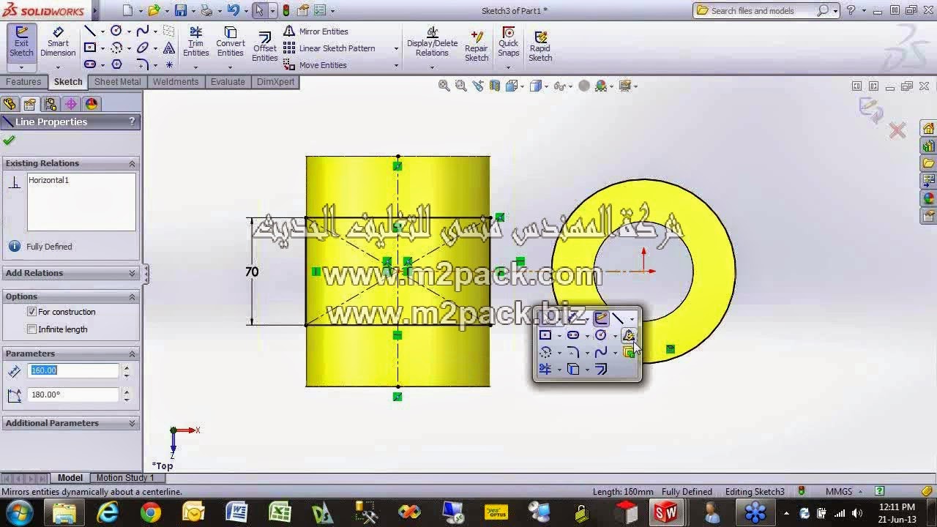Click Dynamic Mirror Entities in shortcut popup
The width and height of the screenshot is (937, 527).
(628, 335)
